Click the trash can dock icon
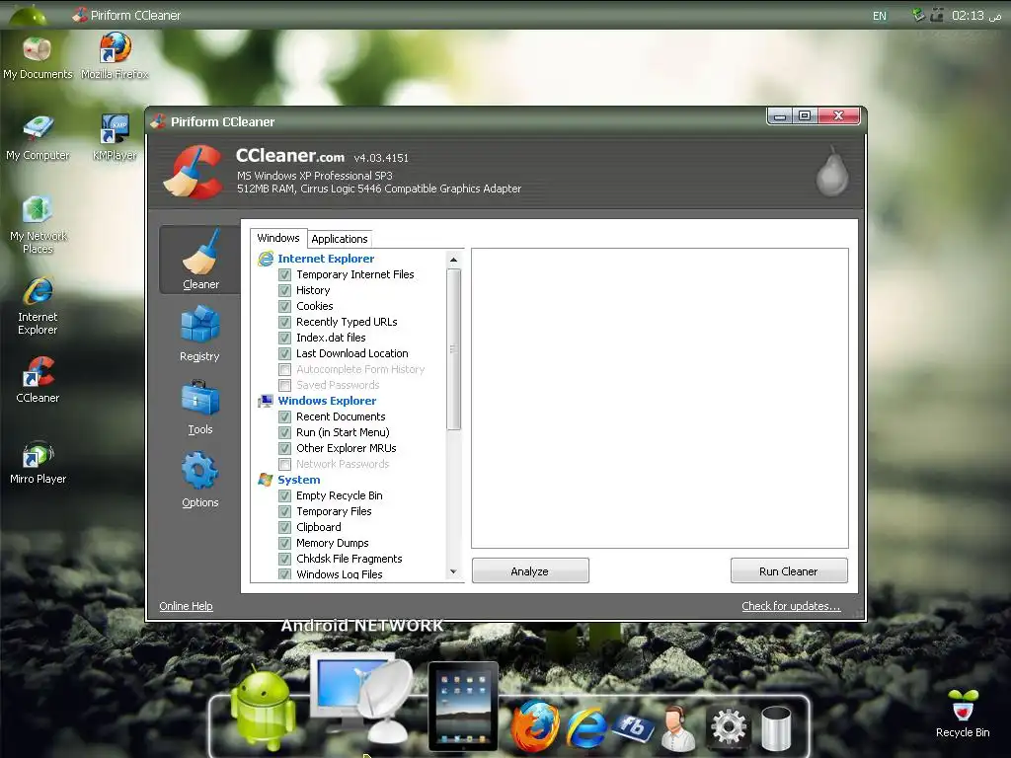This screenshot has width=1011, height=758. click(776, 728)
